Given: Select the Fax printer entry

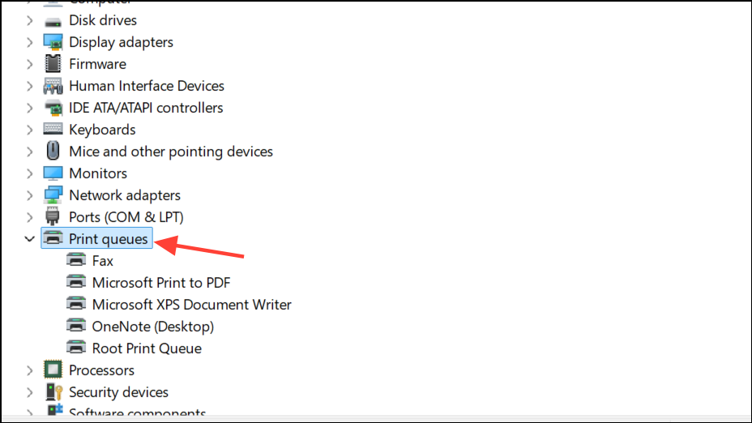Looking at the screenshot, I should 102,261.
